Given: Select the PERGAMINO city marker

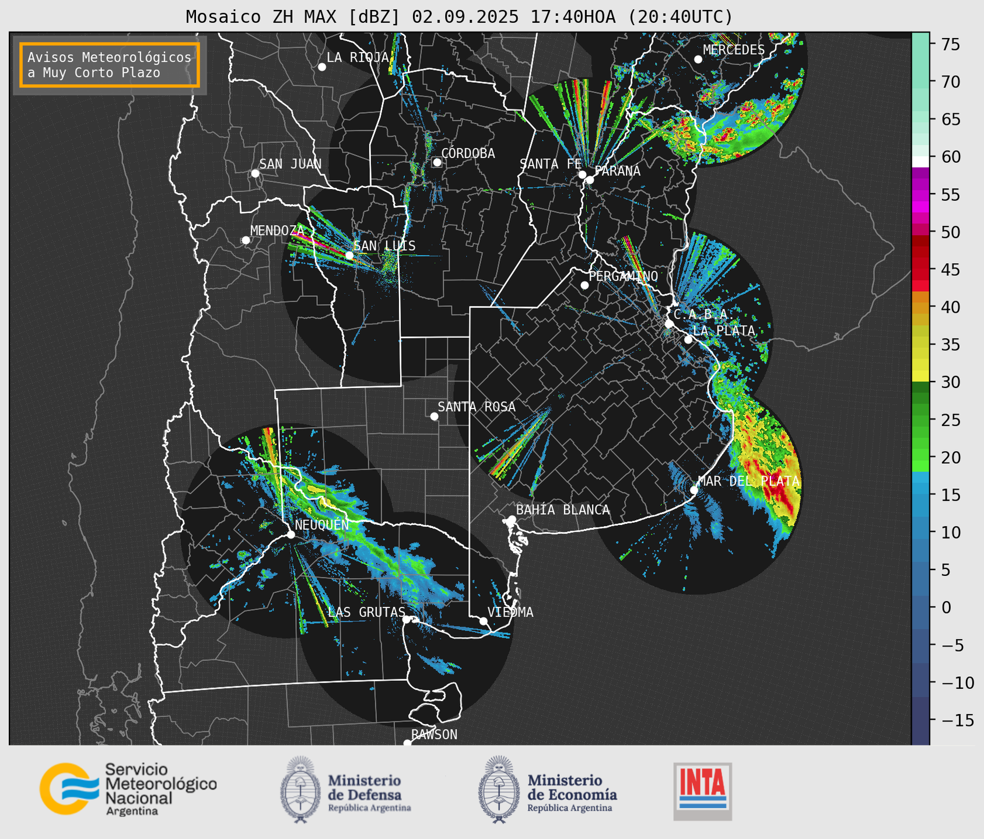Looking at the screenshot, I should [x=584, y=285].
